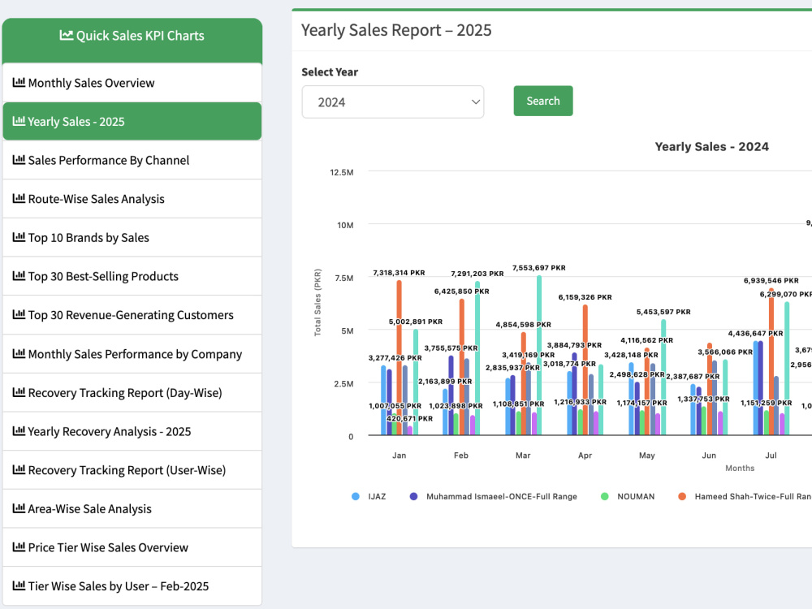Open Area-Wise Sale Analysis
The height and width of the screenshot is (609, 812).
pos(132,508)
